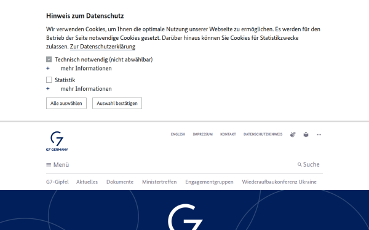
Task: Go to G7-Gipfel navigation item
Action: point(57,182)
